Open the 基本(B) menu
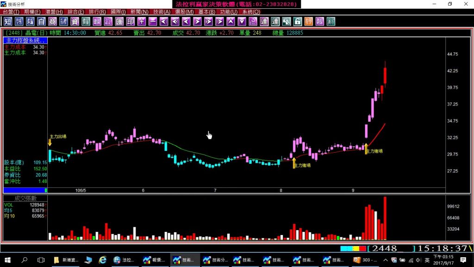474x267 pixels. tap(207, 12)
